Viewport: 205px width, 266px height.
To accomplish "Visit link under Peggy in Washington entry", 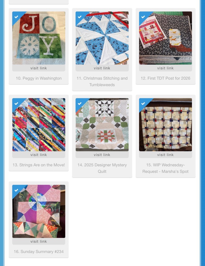I will coord(39,68).
